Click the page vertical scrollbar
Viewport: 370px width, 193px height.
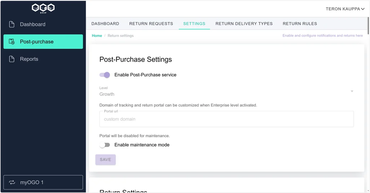pyautogui.click(x=368, y=26)
